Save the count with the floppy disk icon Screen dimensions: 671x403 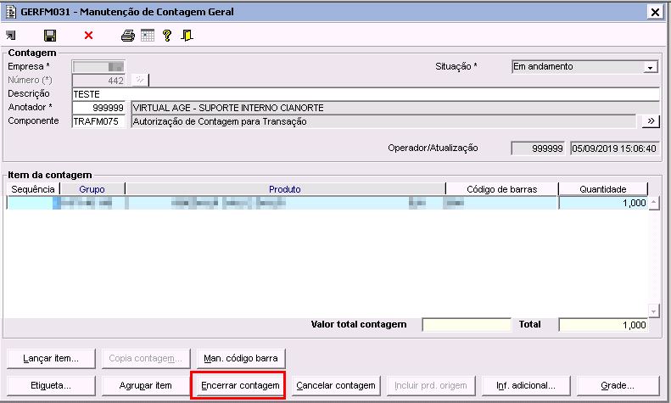pos(50,36)
